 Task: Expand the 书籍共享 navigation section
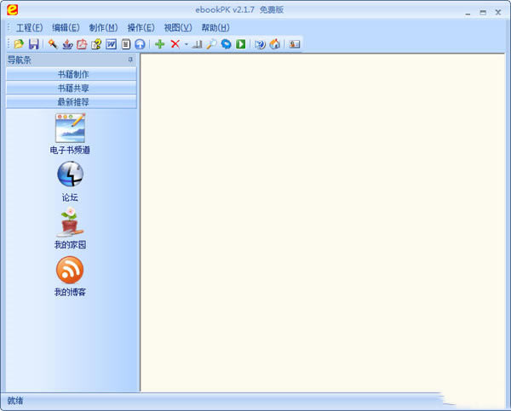pos(72,88)
